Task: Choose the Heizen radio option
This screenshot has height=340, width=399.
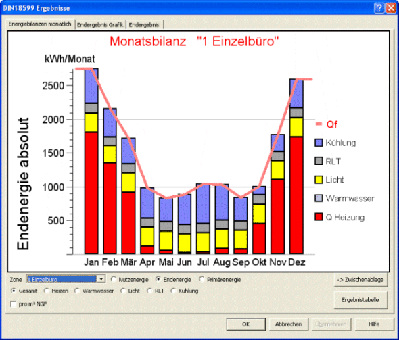Action: point(46,291)
